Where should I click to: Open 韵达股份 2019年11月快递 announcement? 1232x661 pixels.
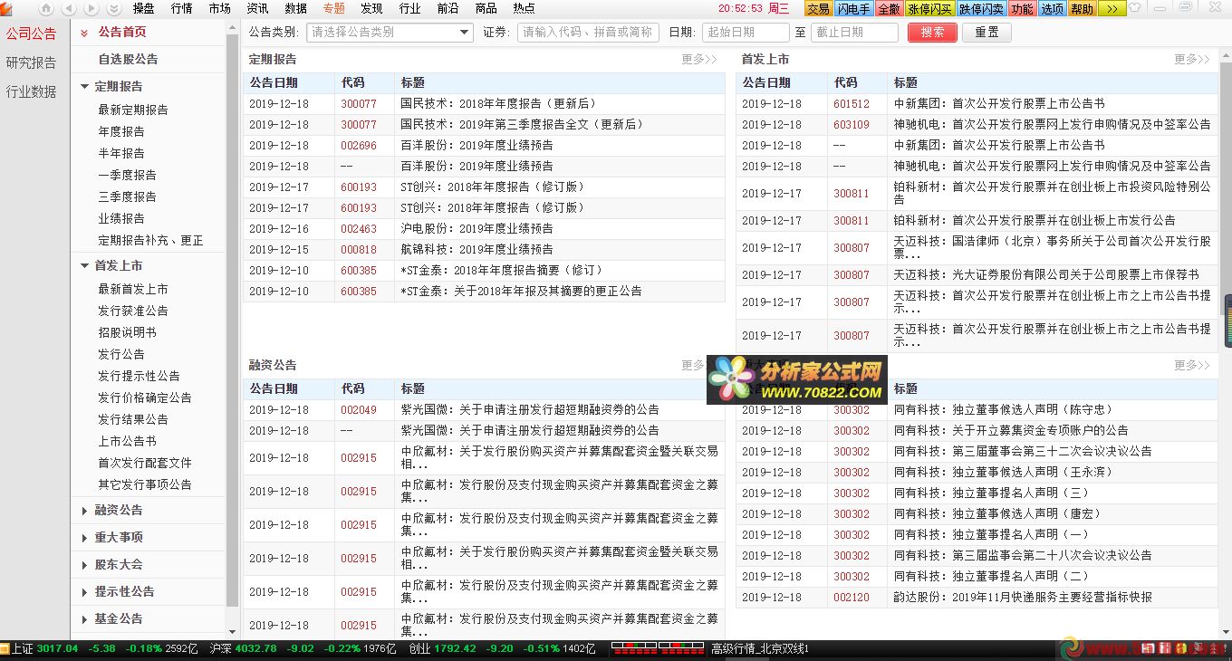pos(1023,598)
